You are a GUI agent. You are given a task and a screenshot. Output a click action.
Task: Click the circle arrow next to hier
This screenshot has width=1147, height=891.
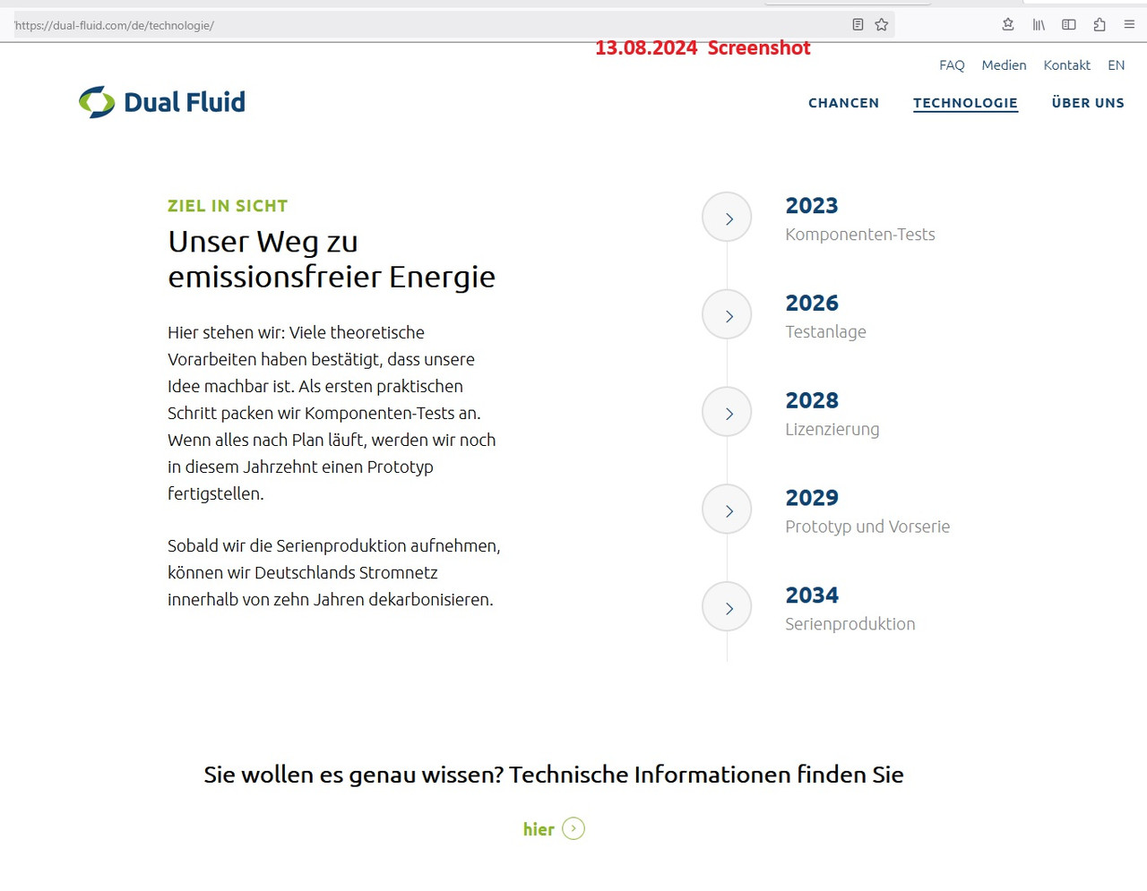pos(573,828)
